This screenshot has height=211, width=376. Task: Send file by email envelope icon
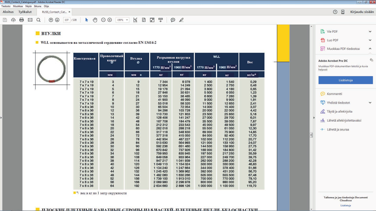(x=30, y=20)
